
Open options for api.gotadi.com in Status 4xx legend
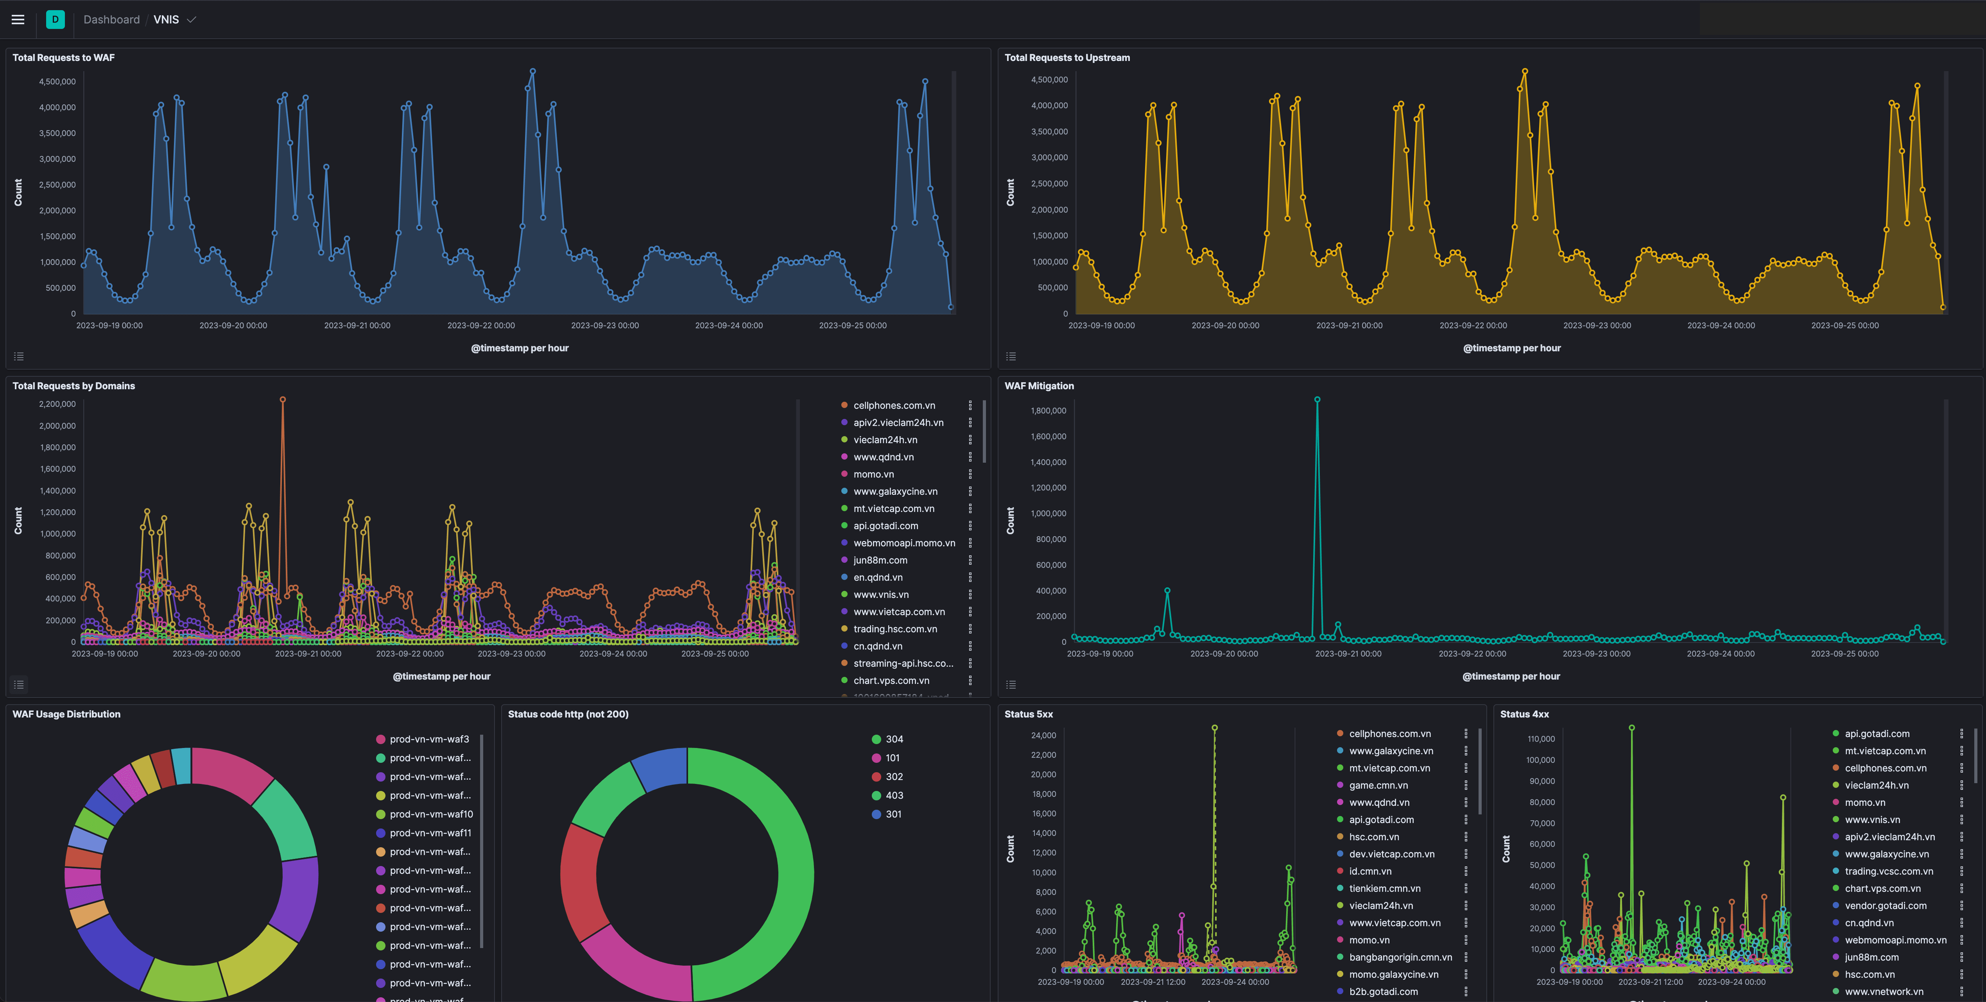pos(1961,734)
